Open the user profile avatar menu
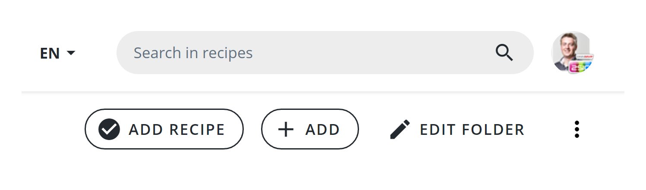The image size is (646, 190). pyautogui.click(x=573, y=53)
